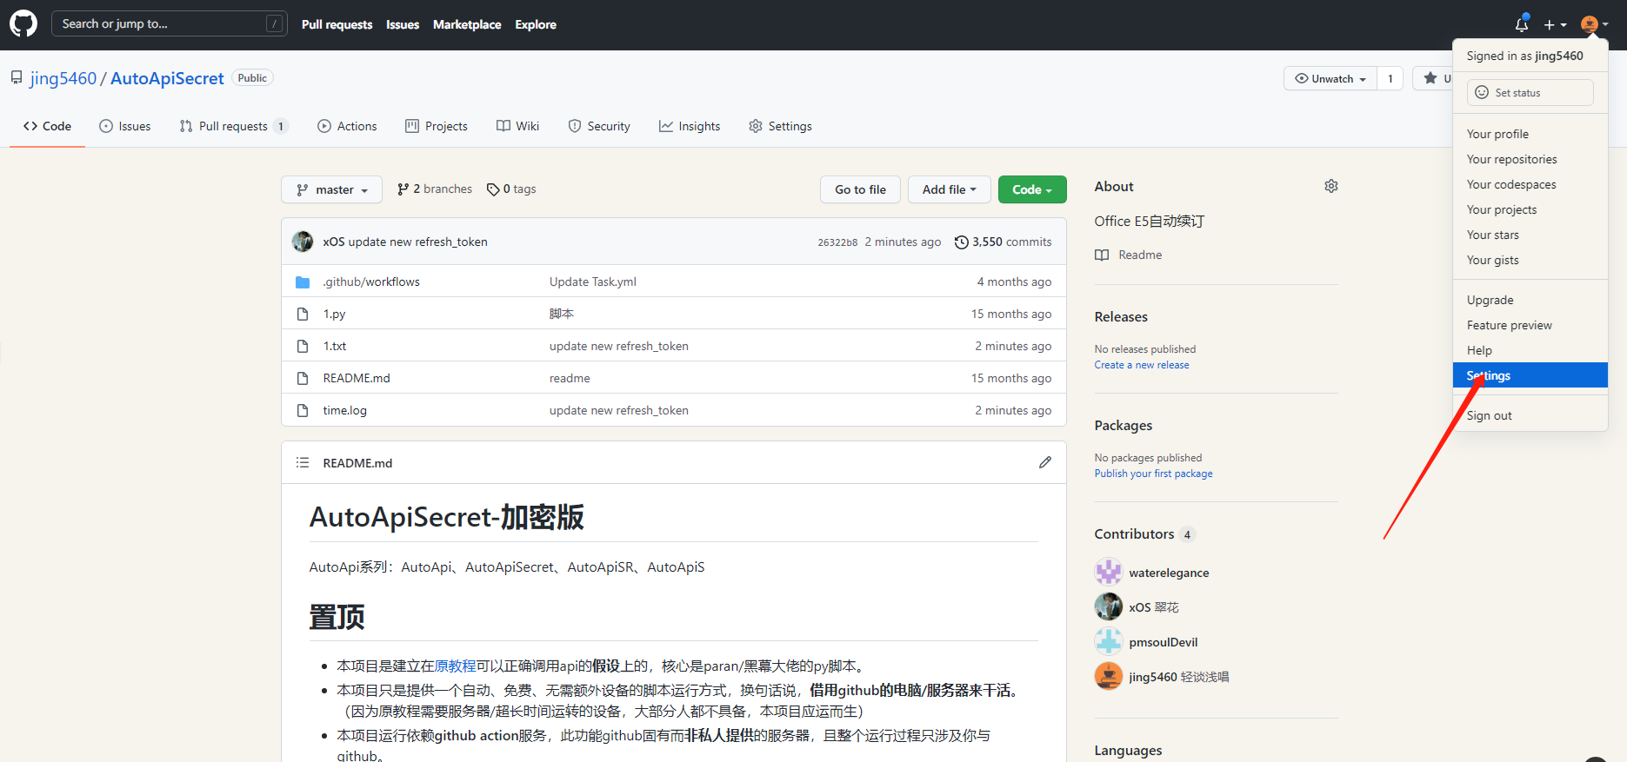The height and width of the screenshot is (762, 1627).
Task: Click Create a new release link
Action: click(x=1142, y=365)
